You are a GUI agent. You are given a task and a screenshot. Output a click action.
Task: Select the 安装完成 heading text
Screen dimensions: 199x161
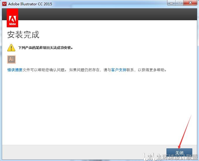tap(23, 35)
